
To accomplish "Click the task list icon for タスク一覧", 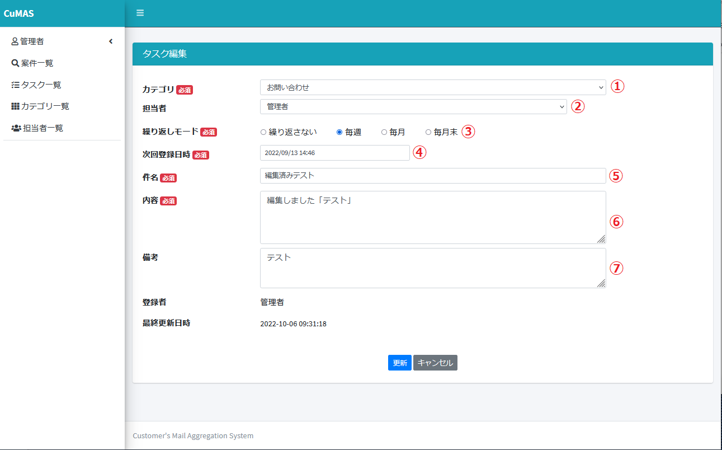I will 15,85.
